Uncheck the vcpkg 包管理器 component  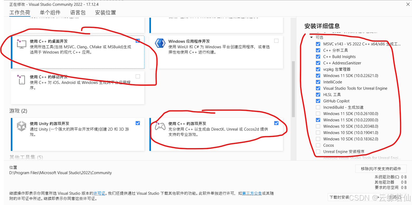(x=318, y=69)
